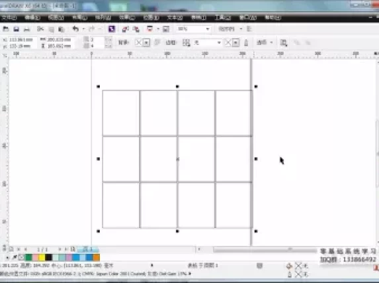
Task: Click the Import icon
Action: coord(125,29)
